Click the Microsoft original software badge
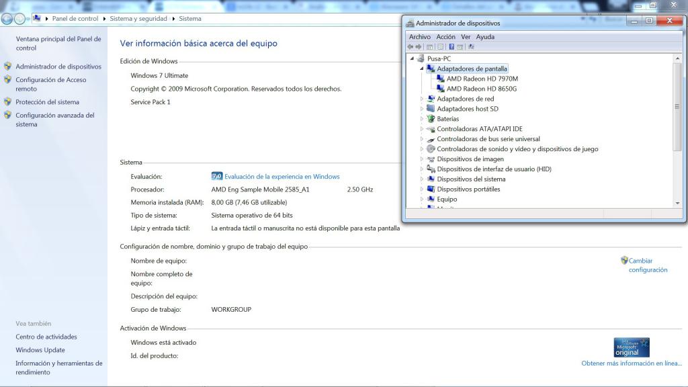Image resolution: width=688 pixels, height=387 pixels. click(632, 347)
